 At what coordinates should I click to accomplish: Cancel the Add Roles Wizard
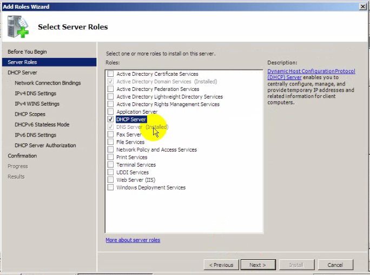(335, 265)
